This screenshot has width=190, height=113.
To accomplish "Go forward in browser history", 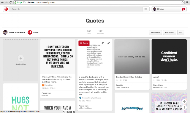I will pyautogui.click(x=7, y=2).
